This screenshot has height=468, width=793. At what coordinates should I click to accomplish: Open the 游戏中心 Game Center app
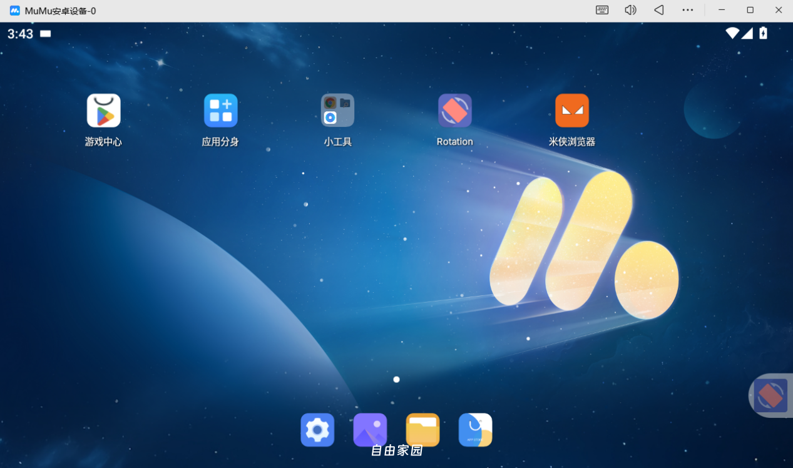click(x=103, y=110)
